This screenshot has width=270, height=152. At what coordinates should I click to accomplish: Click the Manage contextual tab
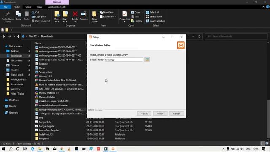click(57, 2)
